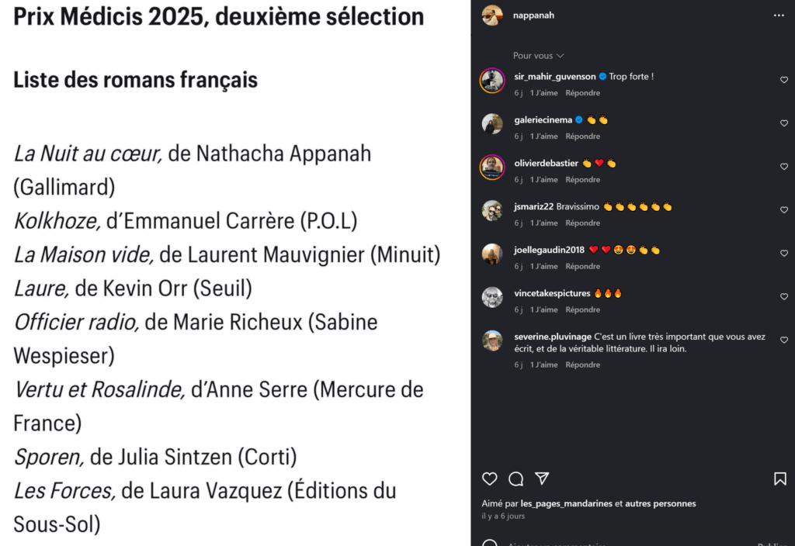Open nappanah's profile picture in the header
Viewport: 795px width, 546px height.
(492, 16)
